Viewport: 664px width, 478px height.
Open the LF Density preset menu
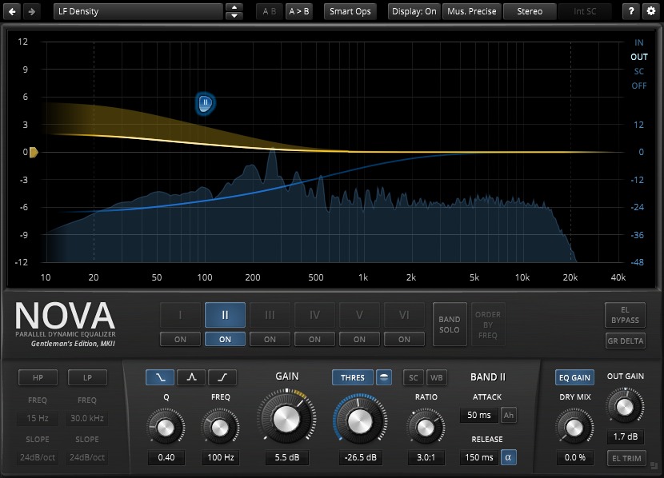(136, 11)
